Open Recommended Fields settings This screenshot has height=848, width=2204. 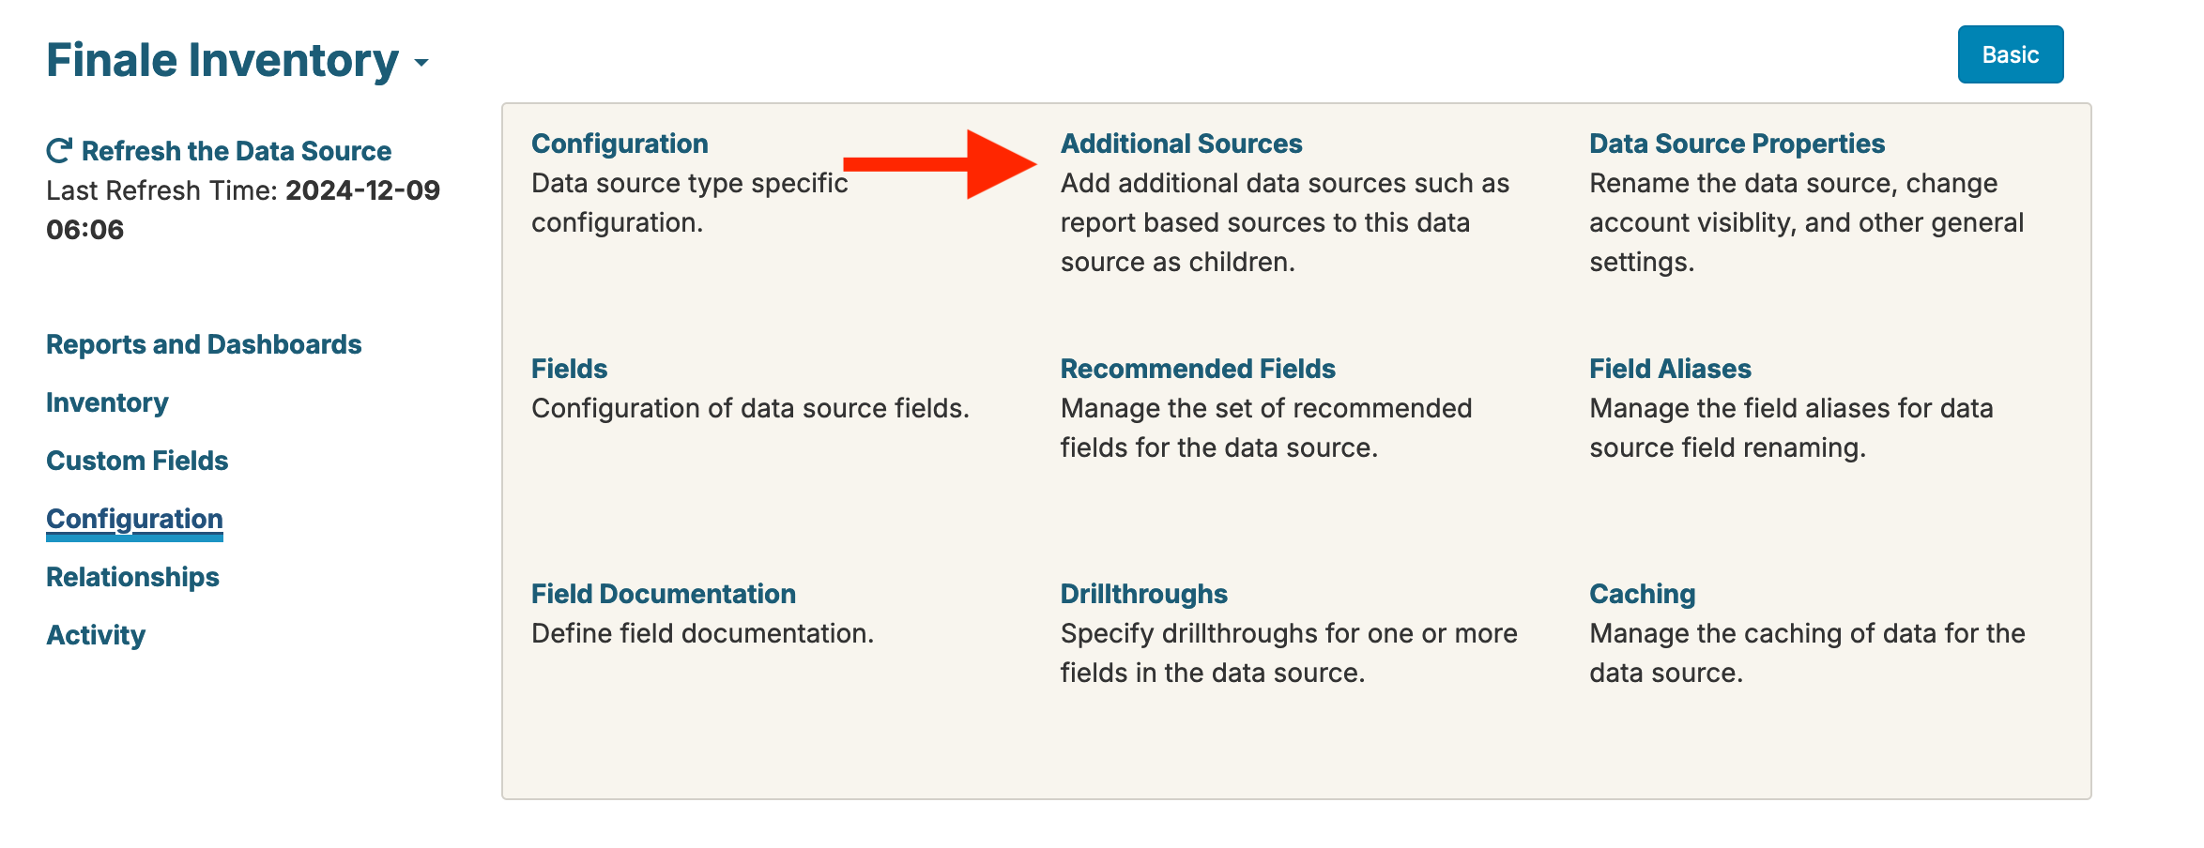(x=1197, y=369)
